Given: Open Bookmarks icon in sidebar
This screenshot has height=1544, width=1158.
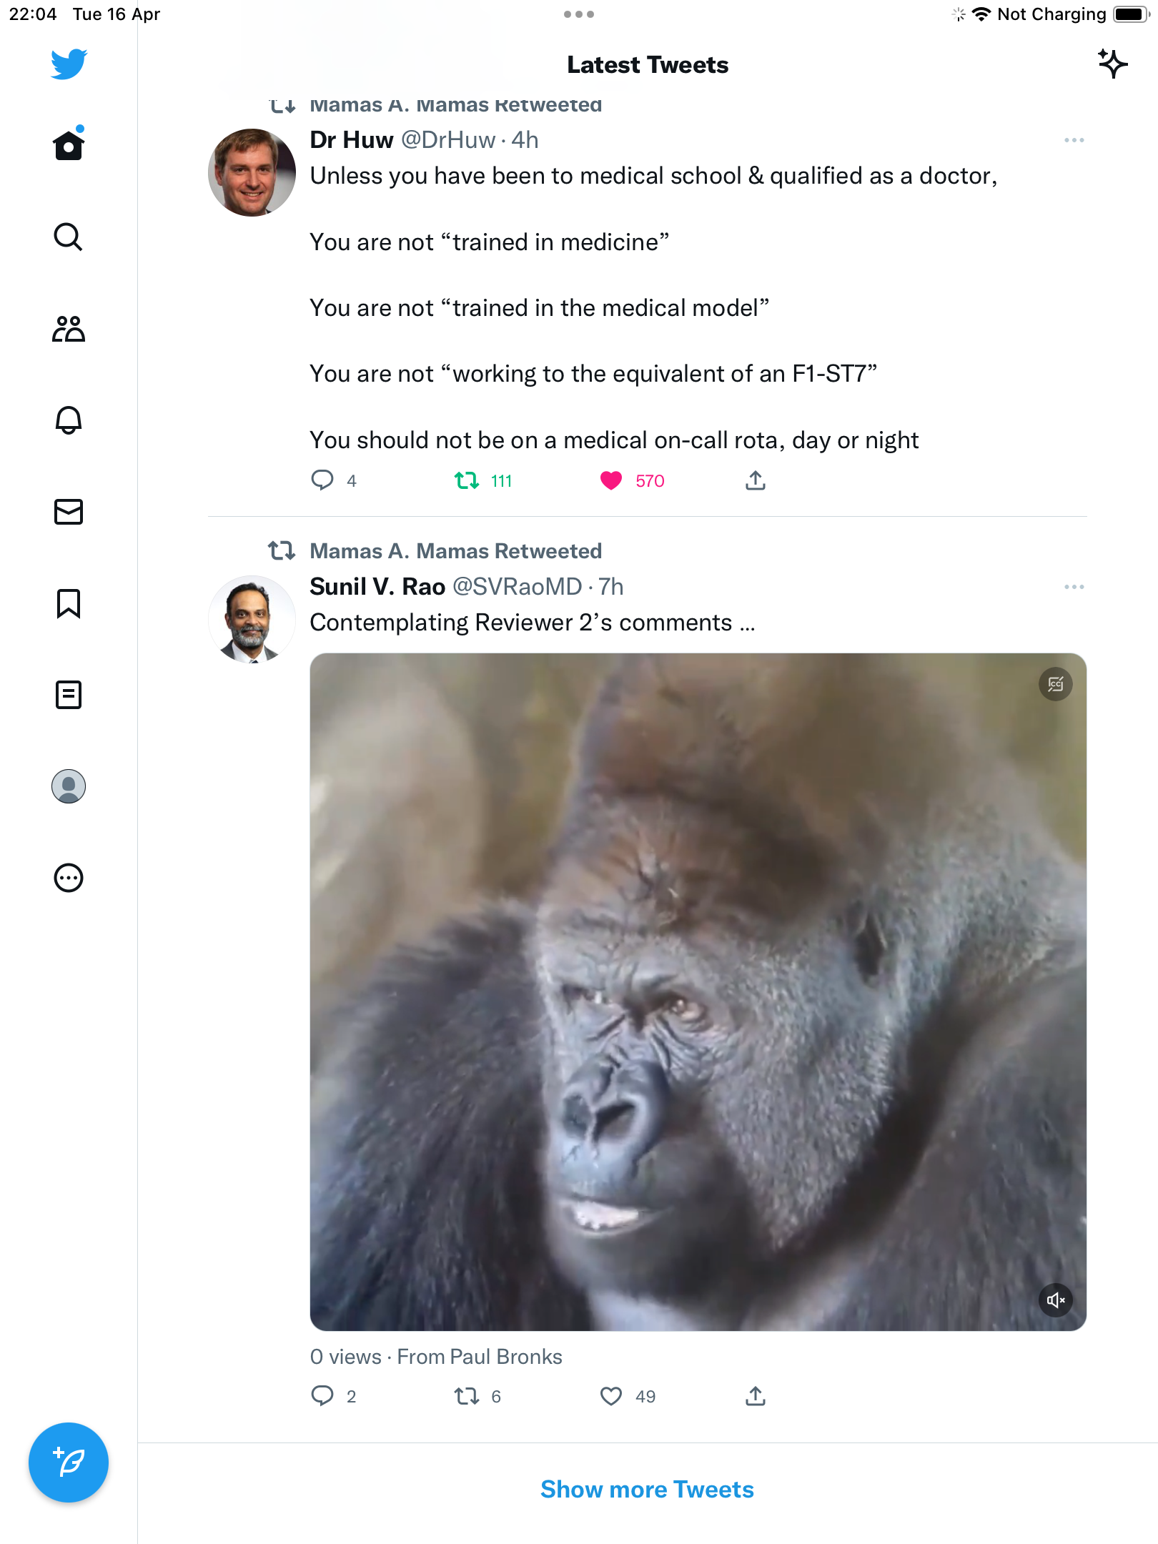Looking at the screenshot, I should pos(69,603).
